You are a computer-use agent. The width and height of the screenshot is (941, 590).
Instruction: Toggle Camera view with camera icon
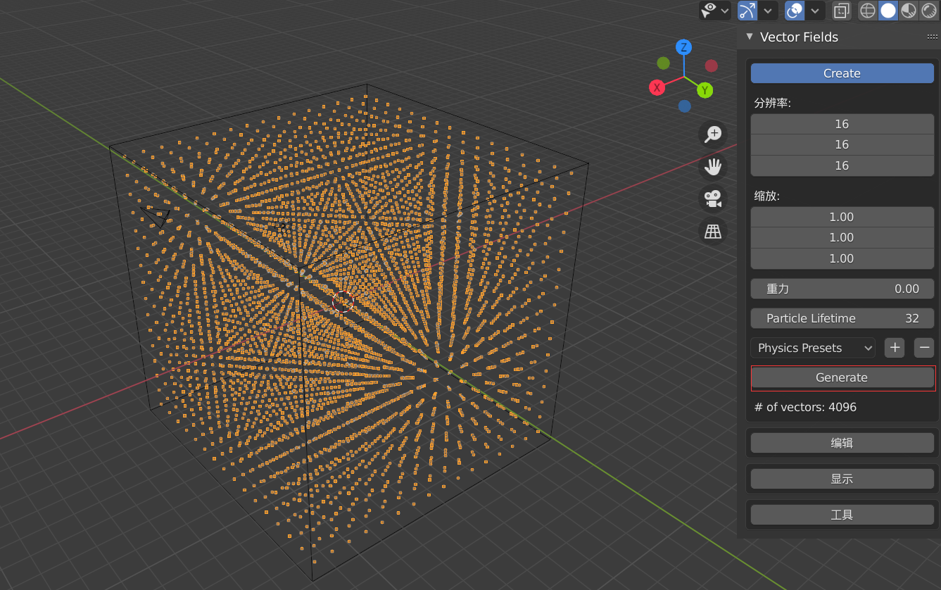(x=712, y=199)
